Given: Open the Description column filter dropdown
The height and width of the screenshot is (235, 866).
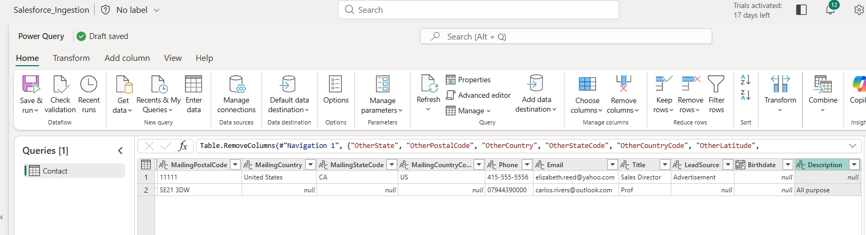Looking at the screenshot, I should tap(854, 164).
